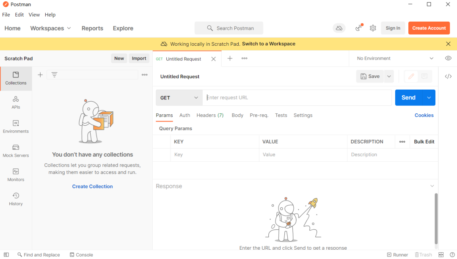Open Runner from the status bar
Image resolution: width=457 pixels, height=259 pixels.
pyautogui.click(x=397, y=255)
